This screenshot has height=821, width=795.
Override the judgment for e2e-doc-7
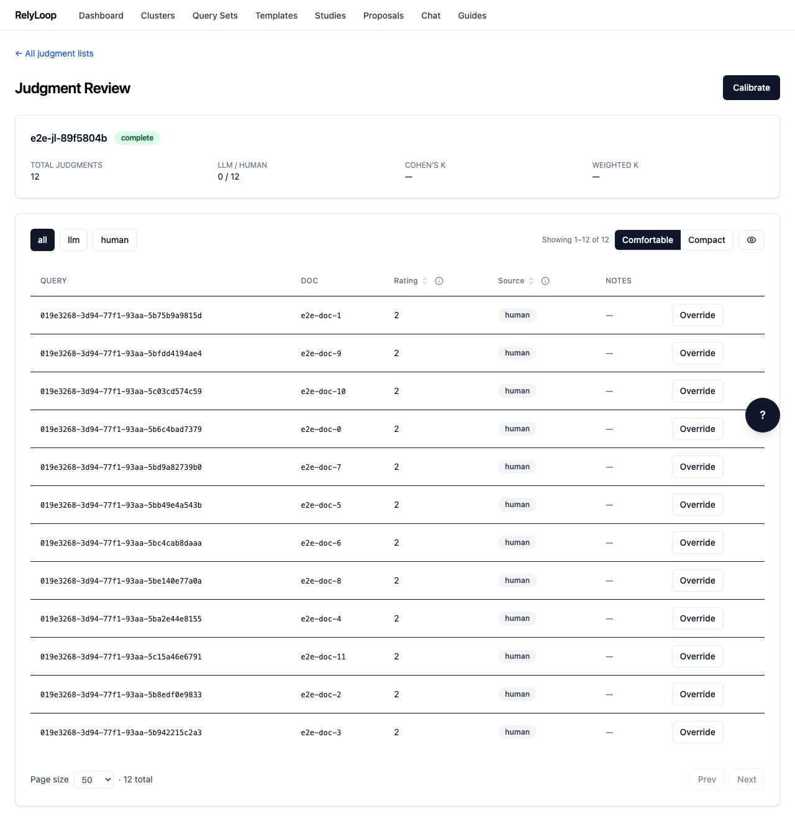point(697,467)
